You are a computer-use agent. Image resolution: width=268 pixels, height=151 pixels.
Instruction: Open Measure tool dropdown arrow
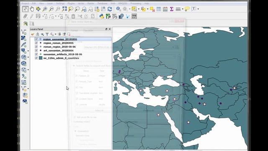pyautogui.click(x=183, y=9)
